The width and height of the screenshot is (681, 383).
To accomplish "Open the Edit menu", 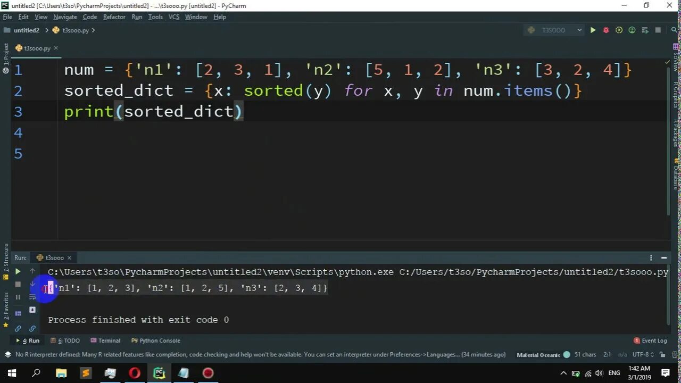I will coord(23,17).
